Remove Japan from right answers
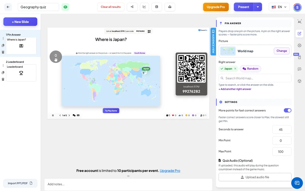The height and width of the screenshot is (191, 305). point(235,69)
